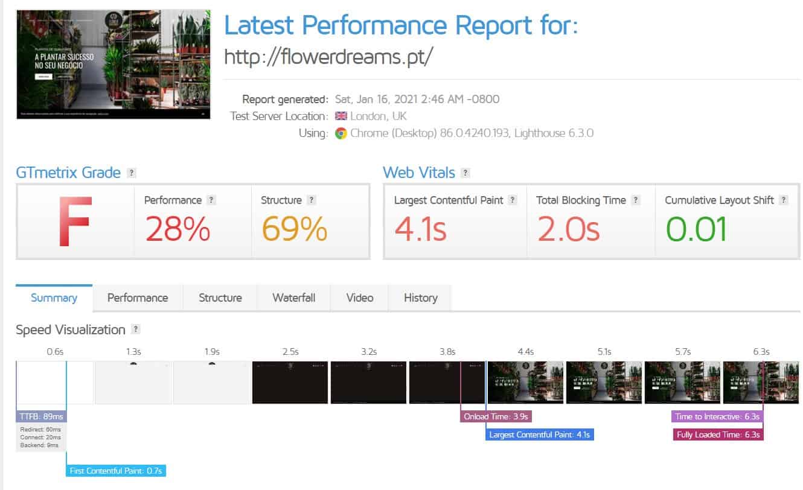This screenshot has height=490, width=803.
Task: Click the 2.0s Total Blocking Time value
Action: (x=568, y=229)
